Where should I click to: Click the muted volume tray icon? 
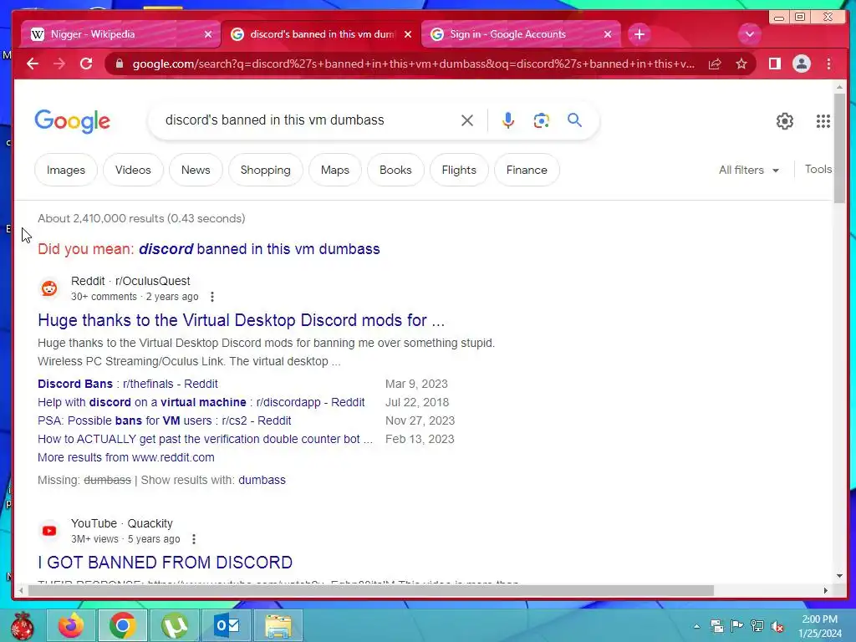pyautogui.click(x=777, y=626)
